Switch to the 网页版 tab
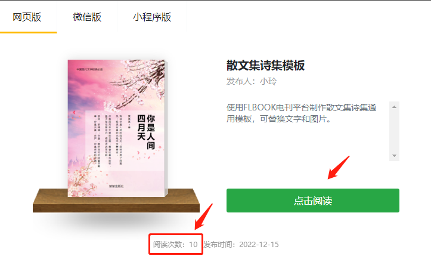This screenshot has width=431, height=259. (x=27, y=17)
